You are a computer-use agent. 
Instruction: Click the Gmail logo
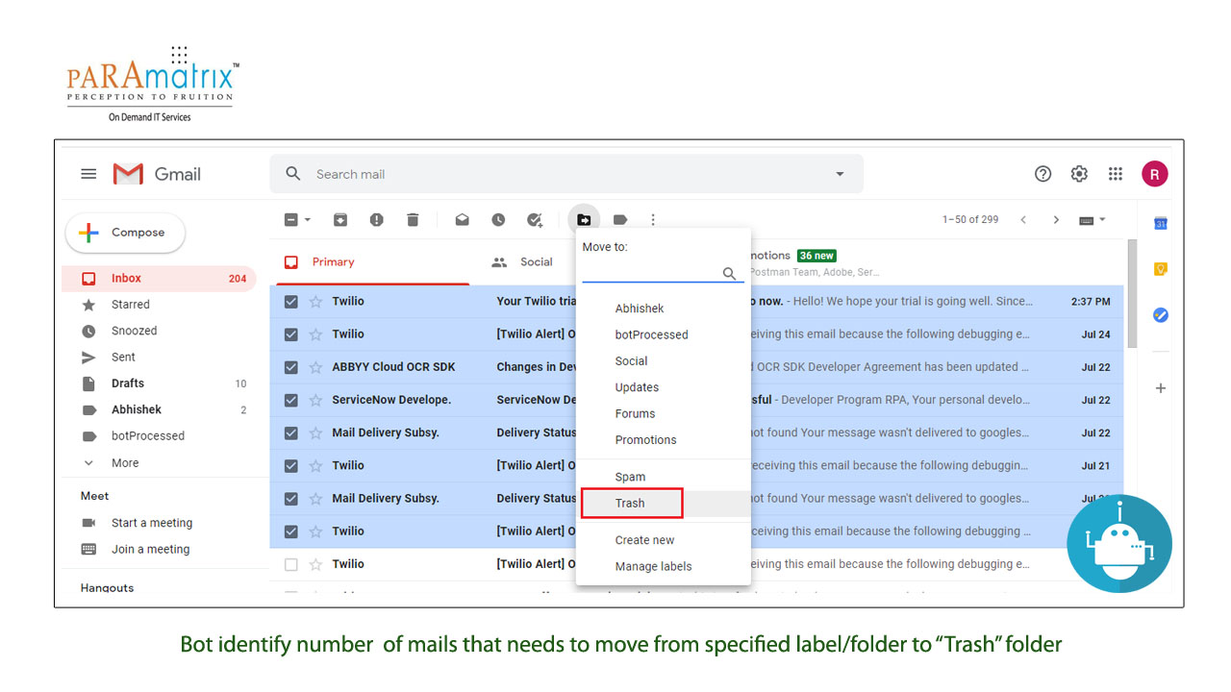point(157,174)
